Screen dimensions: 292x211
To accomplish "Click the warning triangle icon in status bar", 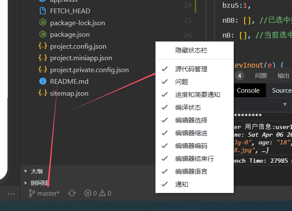I will [102, 193].
